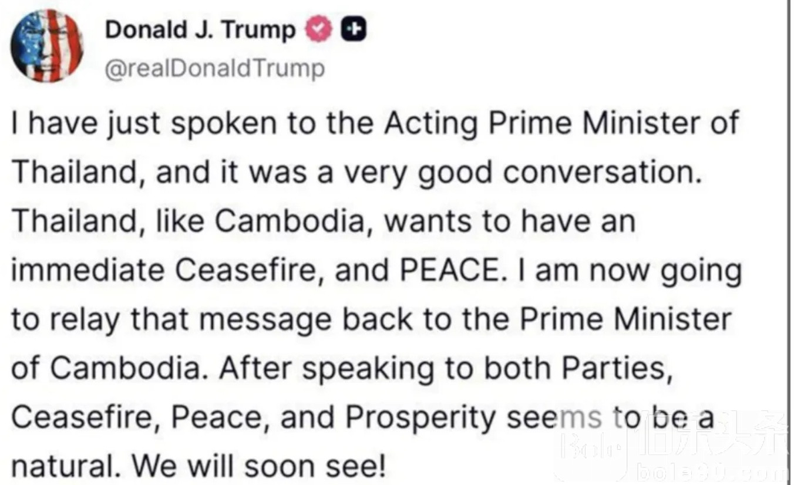794x485 pixels.
Task: Open Donald J. Trump display name
Action: [x=201, y=29]
